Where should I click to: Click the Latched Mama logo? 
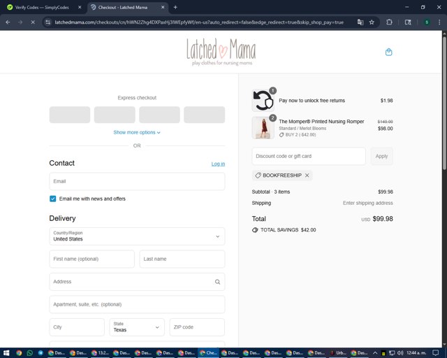pos(221,52)
